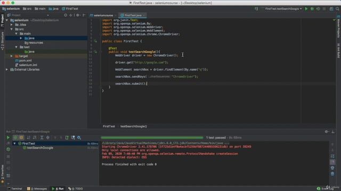Open the Terminal tool window tab
Image resolution: width=341 pixels, height=191 pixels.
pyautogui.click(x=14, y=189)
